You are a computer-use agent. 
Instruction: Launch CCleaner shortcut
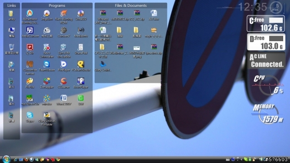point(63,83)
